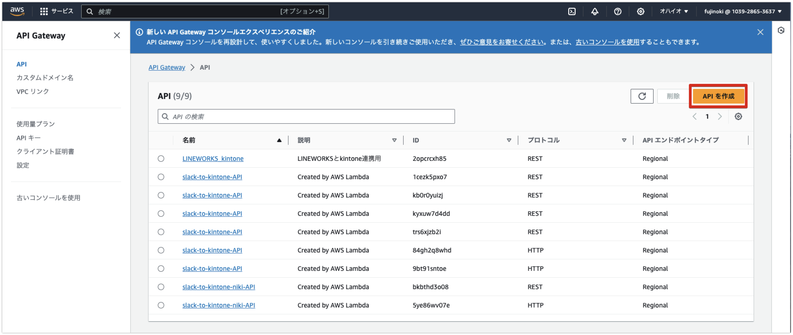Select radio button for API ID 84gh2q8whd
This screenshot has width=793, height=335.
tap(161, 250)
